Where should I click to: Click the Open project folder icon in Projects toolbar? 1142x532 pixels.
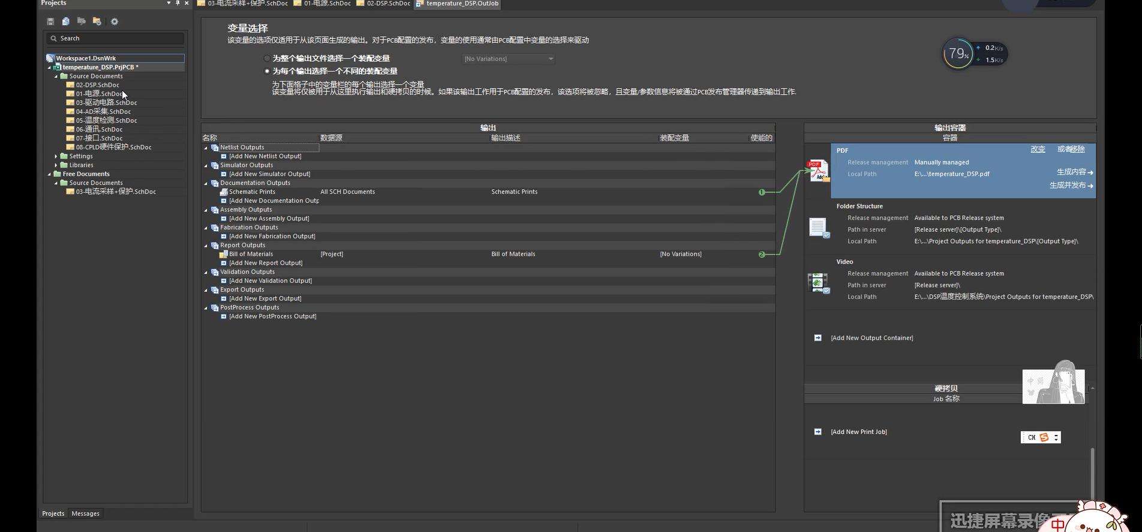pyautogui.click(x=97, y=22)
